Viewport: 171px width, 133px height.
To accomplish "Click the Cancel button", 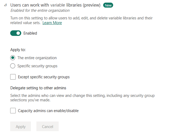I will (47, 127).
